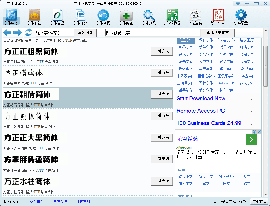Expand 100 Business Cards ad chevron
270x206 pixels.
click(252, 124)
